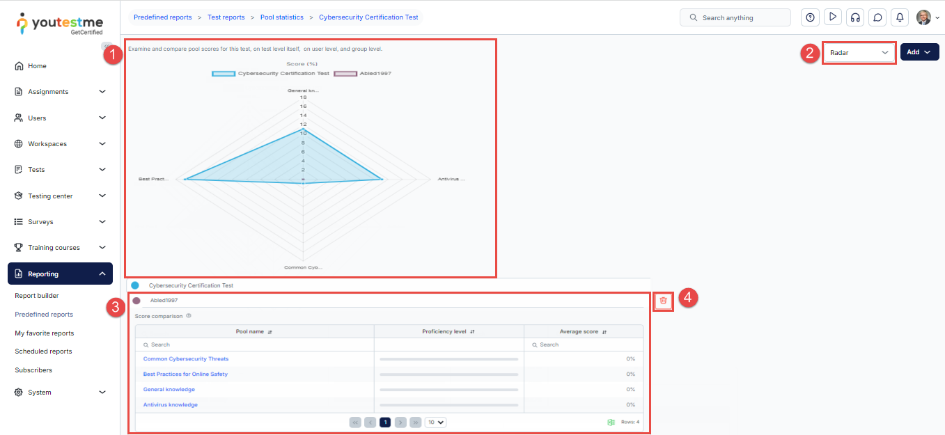Sort table by Pool name column

254,332
